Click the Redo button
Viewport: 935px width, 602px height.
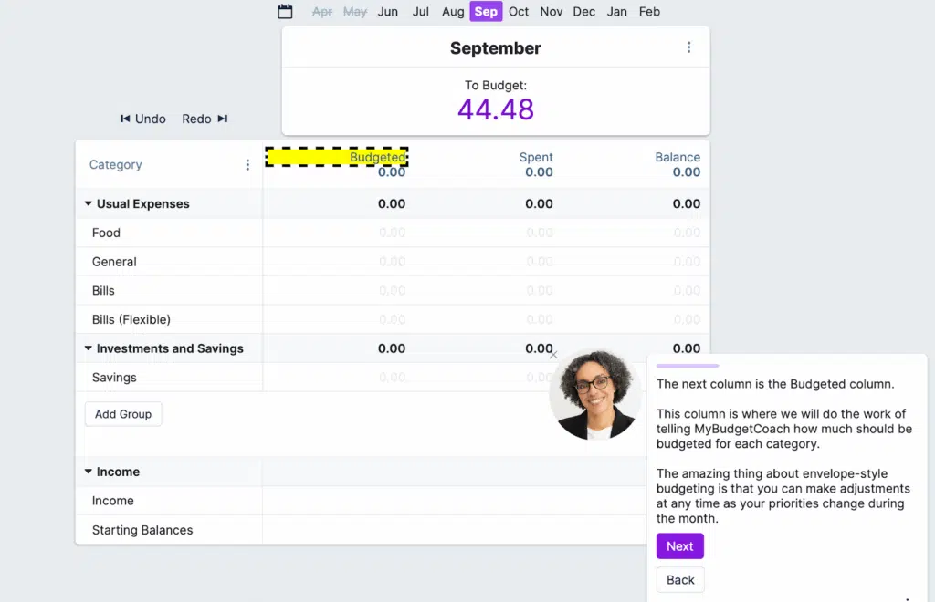click(x=205, y=119)
